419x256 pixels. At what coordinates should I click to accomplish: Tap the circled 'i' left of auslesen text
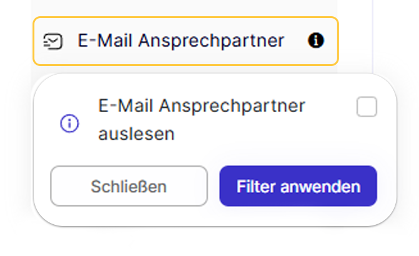[69, 124]
